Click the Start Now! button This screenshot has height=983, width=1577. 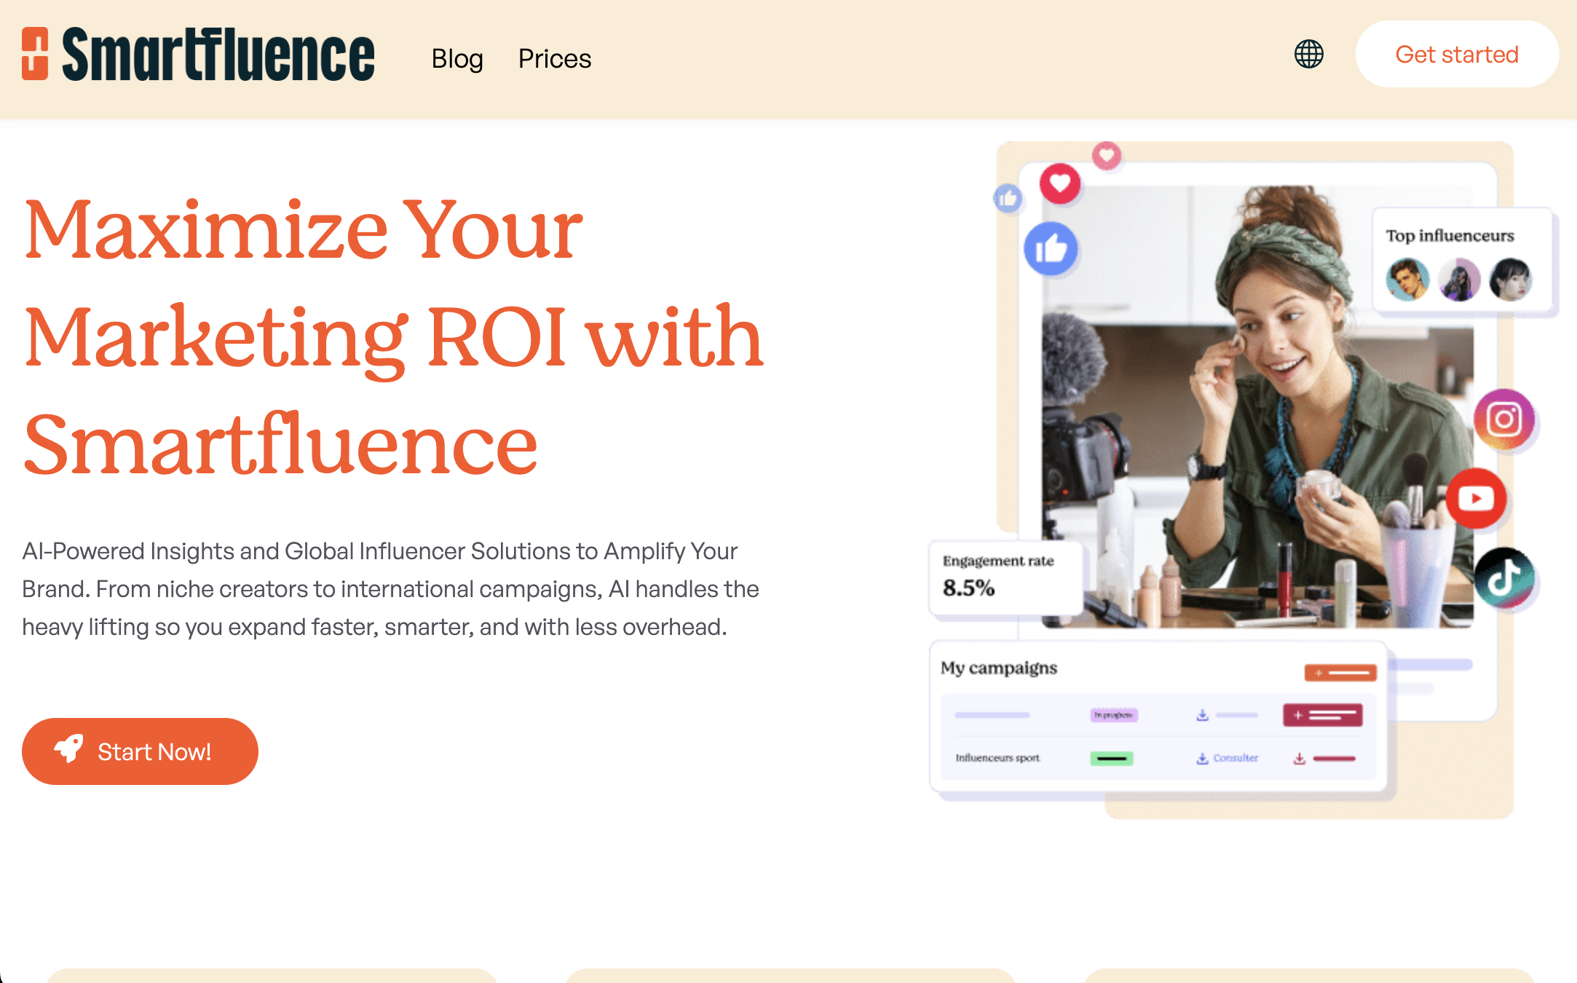click(140, 751)
